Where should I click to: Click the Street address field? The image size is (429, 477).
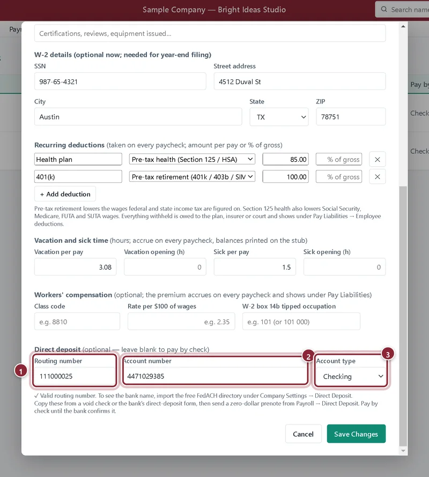click(x=300, y=81)
